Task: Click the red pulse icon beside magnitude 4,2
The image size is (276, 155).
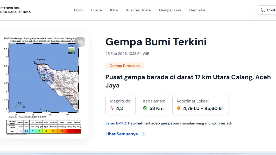Action: 112,108
